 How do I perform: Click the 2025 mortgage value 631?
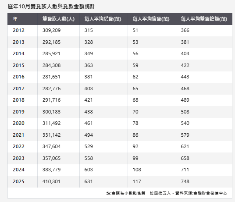click(x=89, y=181)
